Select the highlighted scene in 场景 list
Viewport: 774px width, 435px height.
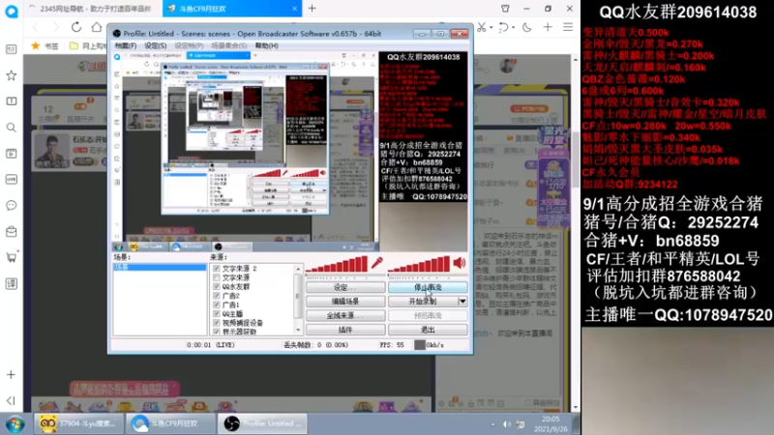coord(160,268)
